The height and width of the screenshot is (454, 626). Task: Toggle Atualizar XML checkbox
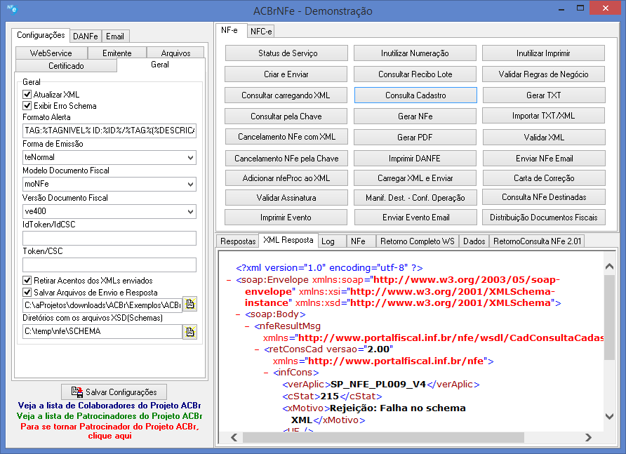27,95
